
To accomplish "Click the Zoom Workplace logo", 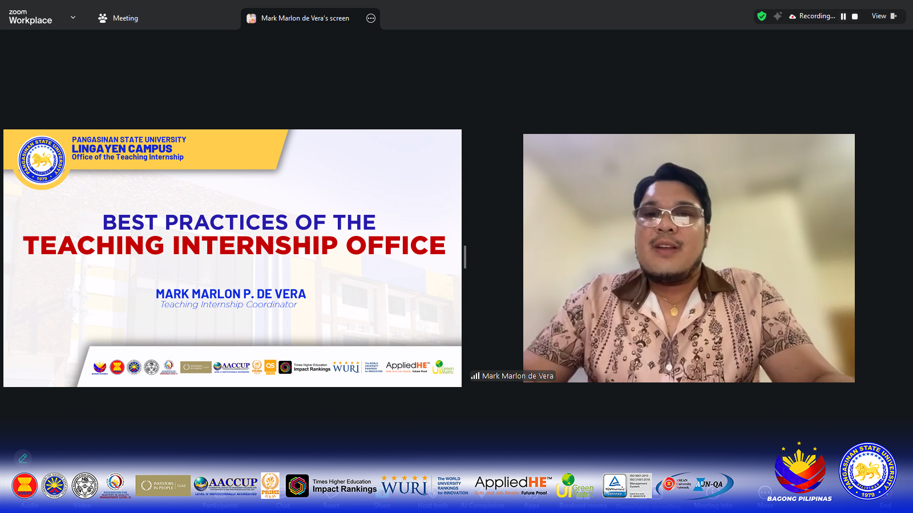I will click(x=30, y=17).
